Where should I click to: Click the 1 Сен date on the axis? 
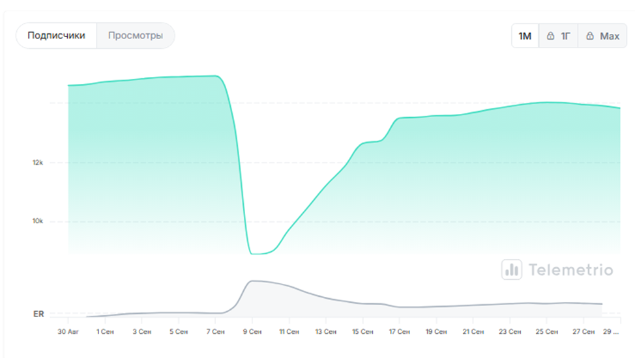point(105,331)
